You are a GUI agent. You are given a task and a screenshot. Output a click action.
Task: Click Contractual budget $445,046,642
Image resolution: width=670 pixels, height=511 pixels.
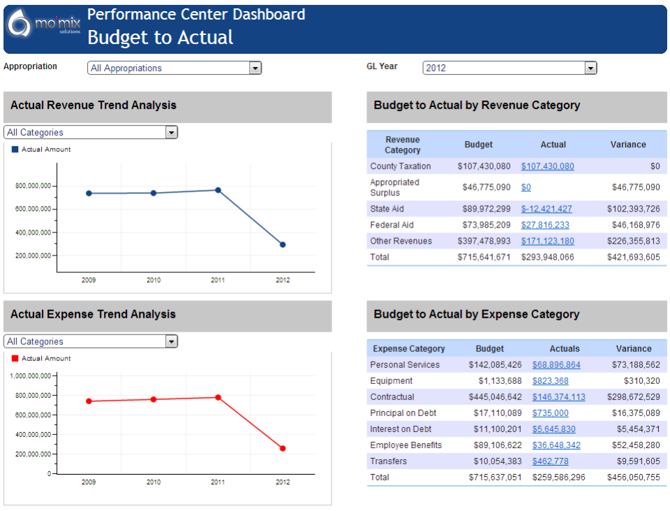(x=496, y=397)
